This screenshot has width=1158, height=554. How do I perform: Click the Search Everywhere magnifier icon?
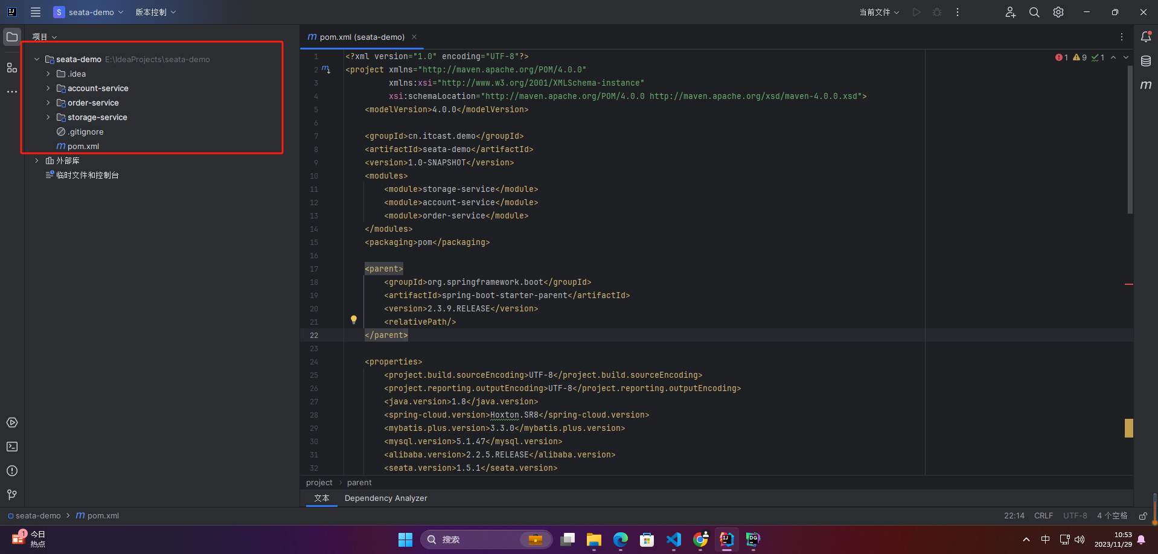pos(1034,12)
